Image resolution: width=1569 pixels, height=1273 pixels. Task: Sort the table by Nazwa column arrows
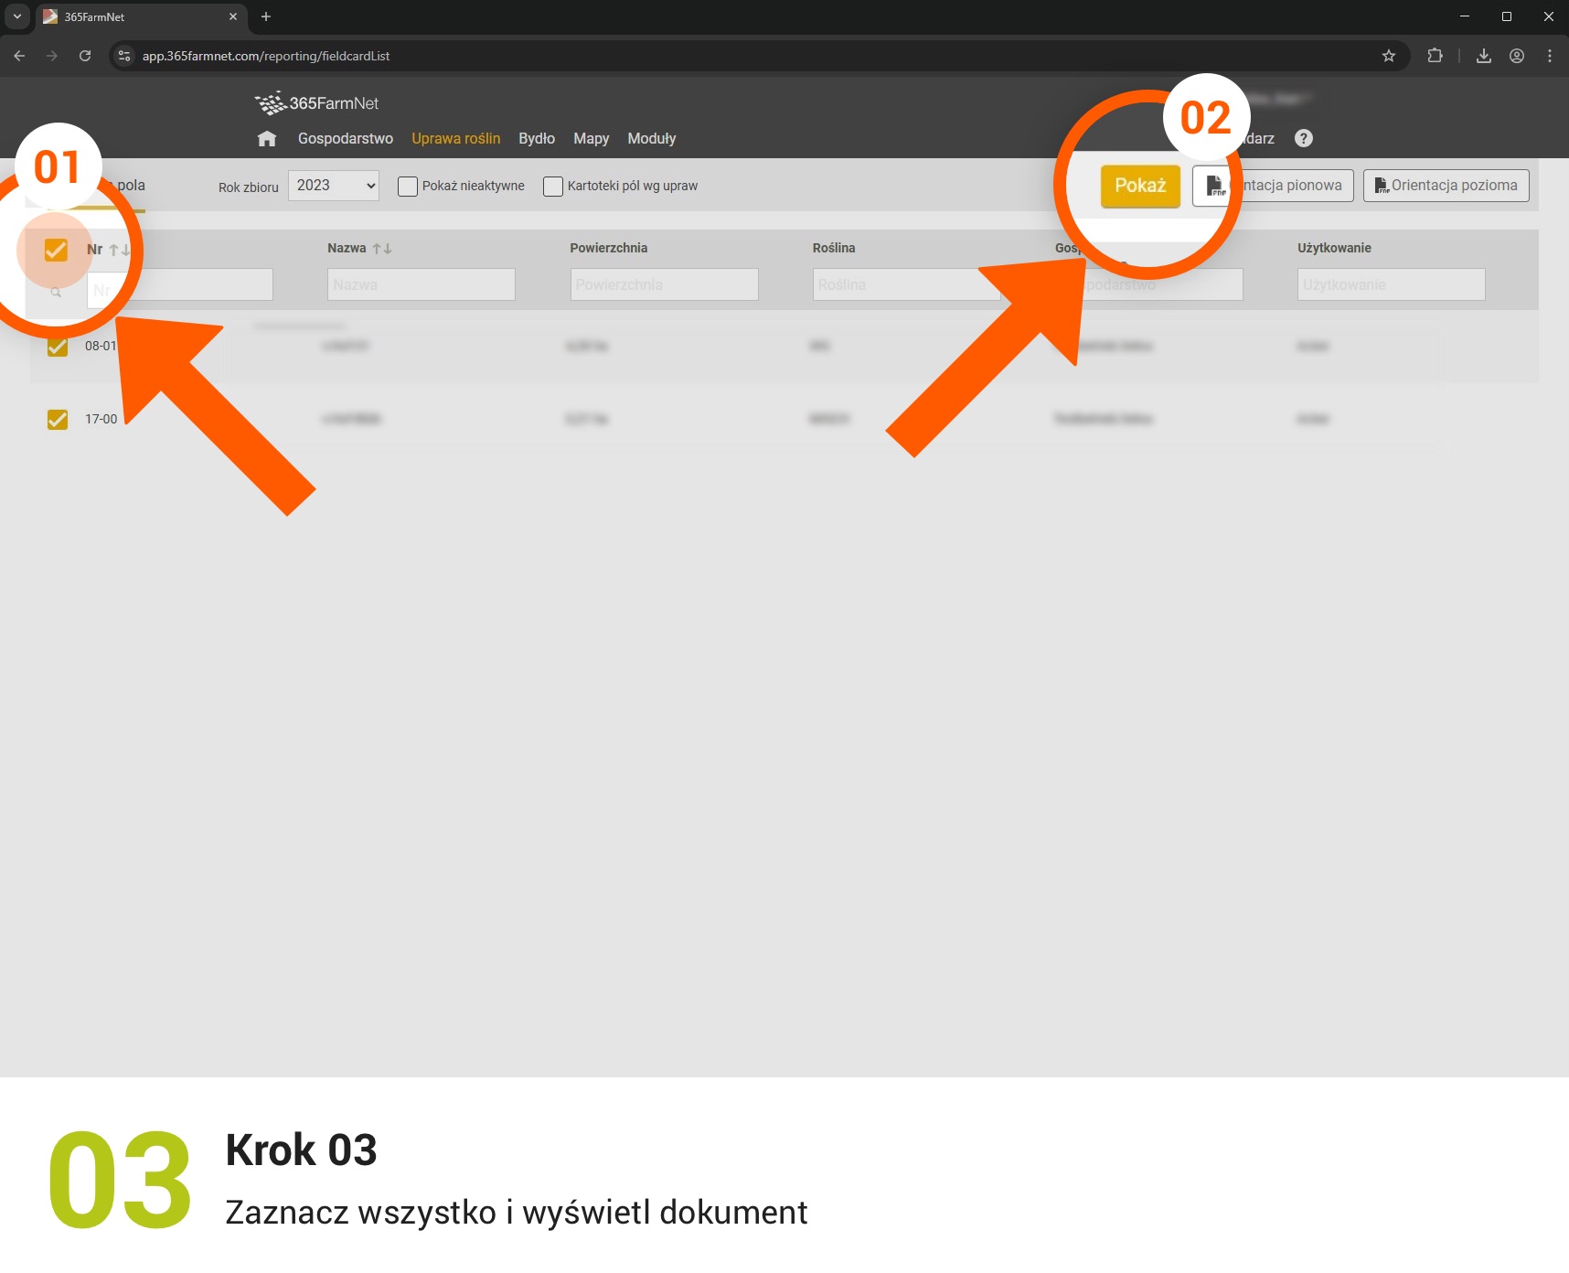(x=382, y=249)
